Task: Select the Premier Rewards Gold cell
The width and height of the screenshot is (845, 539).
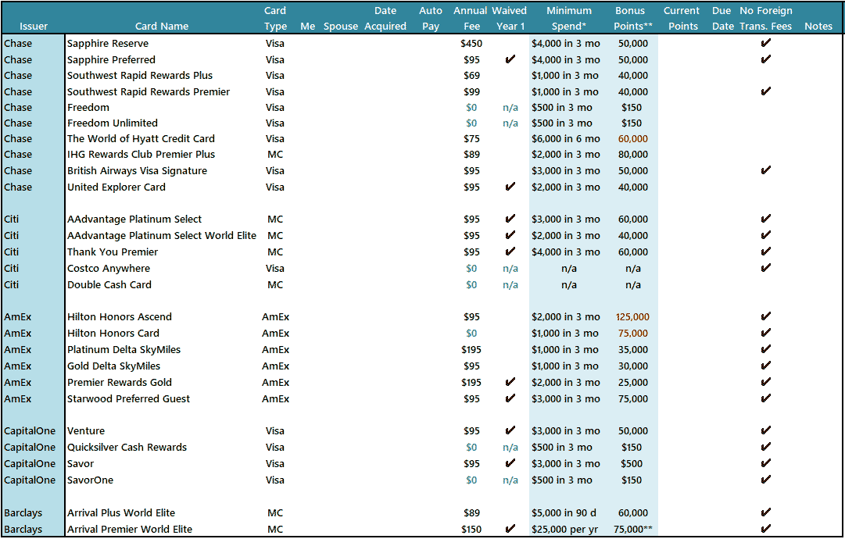Action: tap(120, 382)
